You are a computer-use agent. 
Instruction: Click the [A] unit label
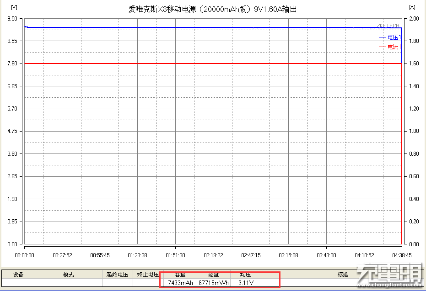point(412,8)
